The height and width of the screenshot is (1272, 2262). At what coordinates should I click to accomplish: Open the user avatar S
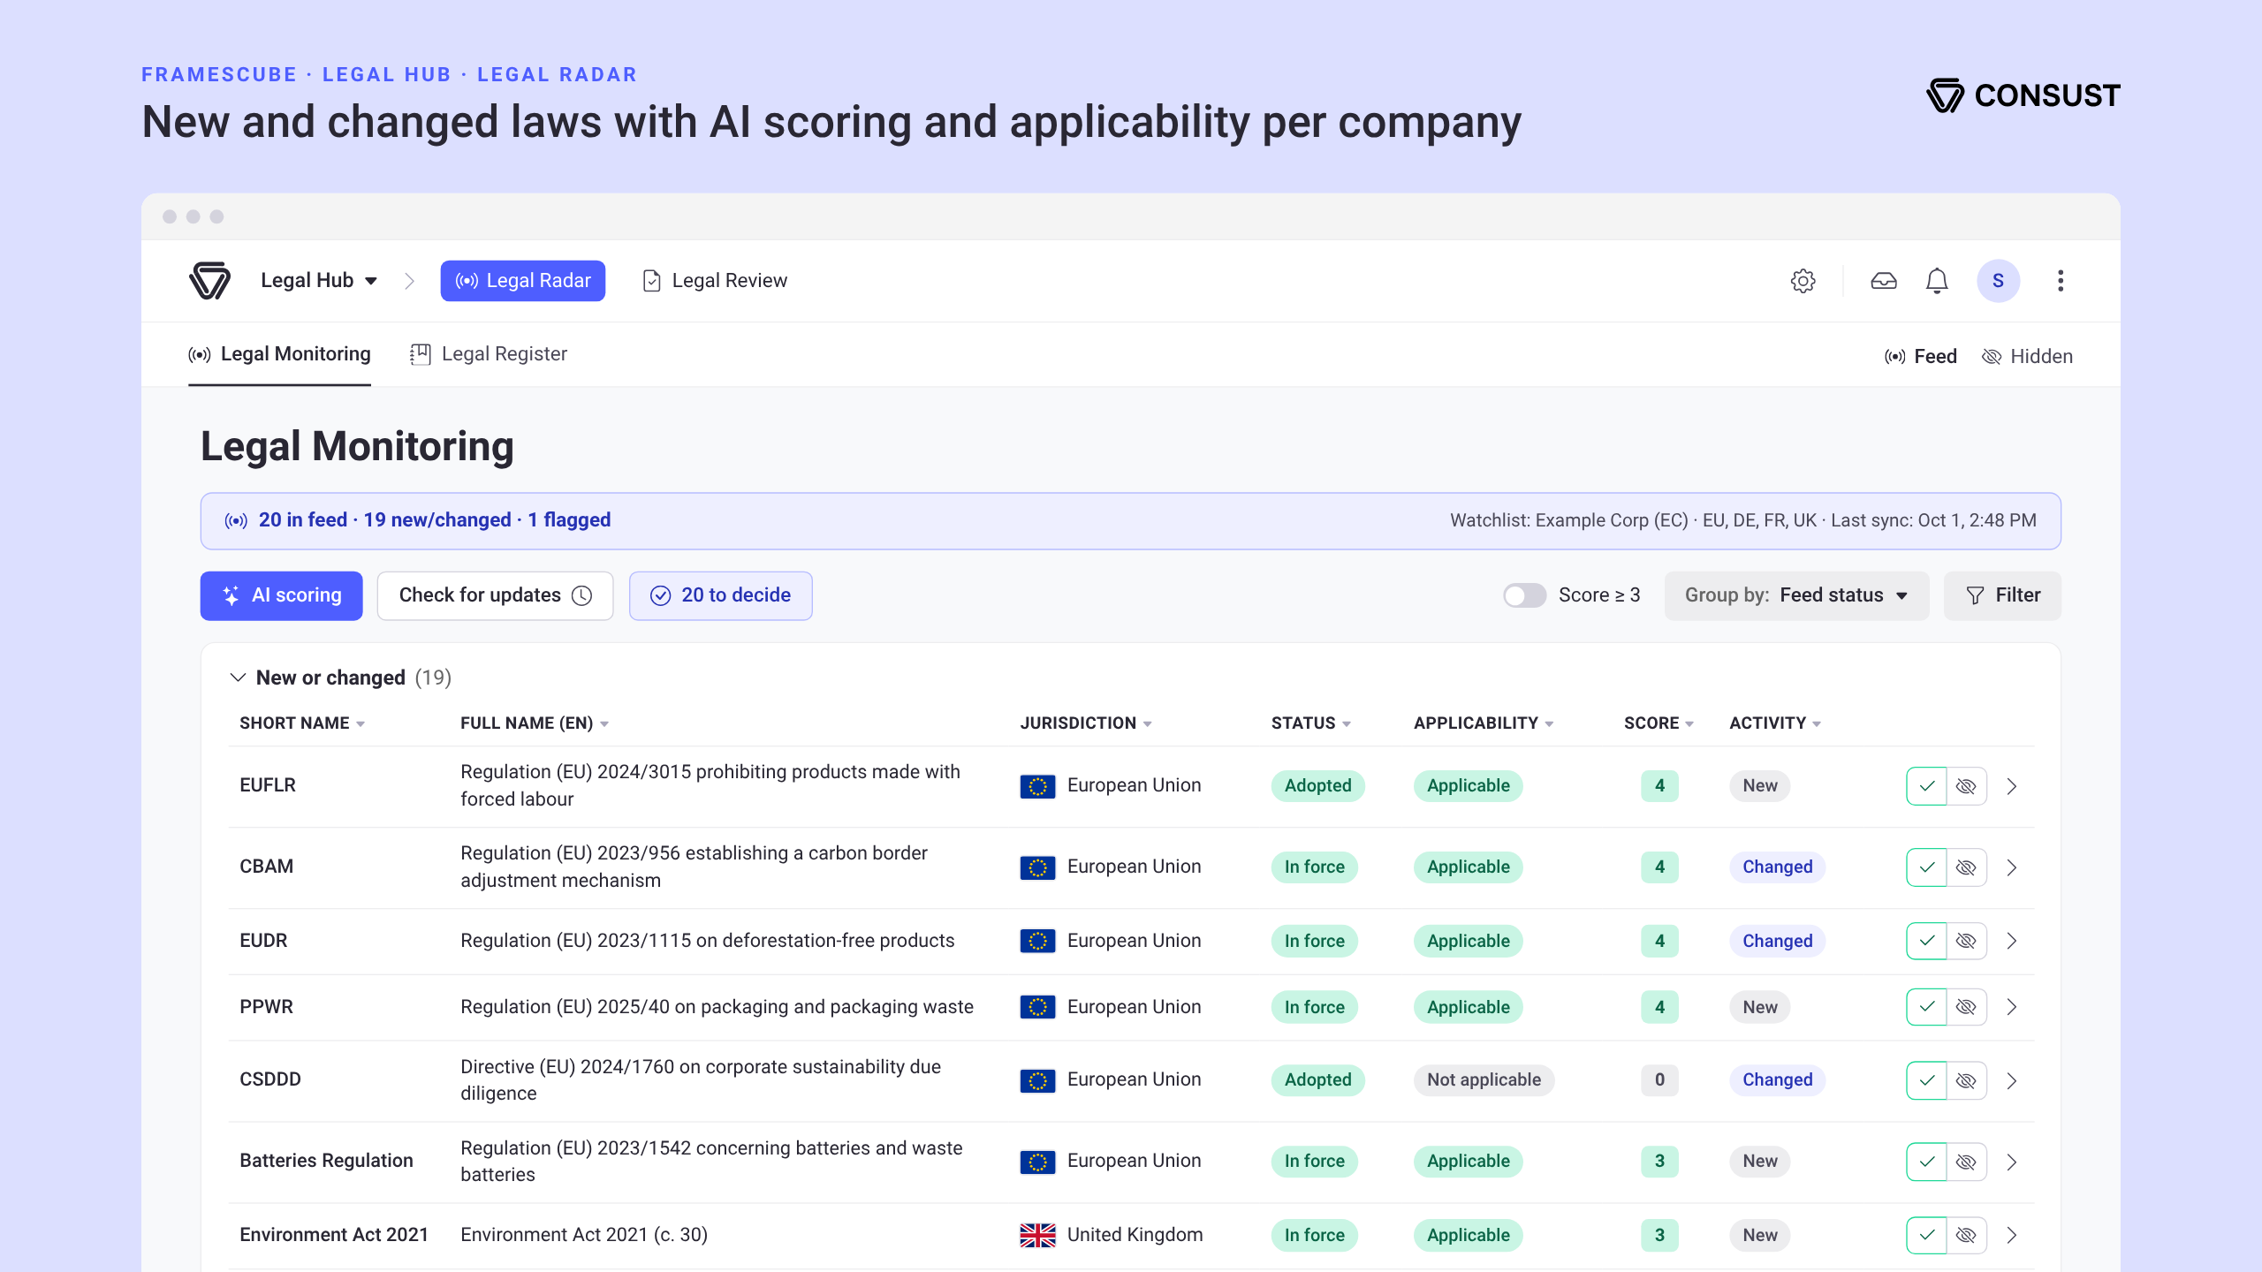(x=1998, y=281)
